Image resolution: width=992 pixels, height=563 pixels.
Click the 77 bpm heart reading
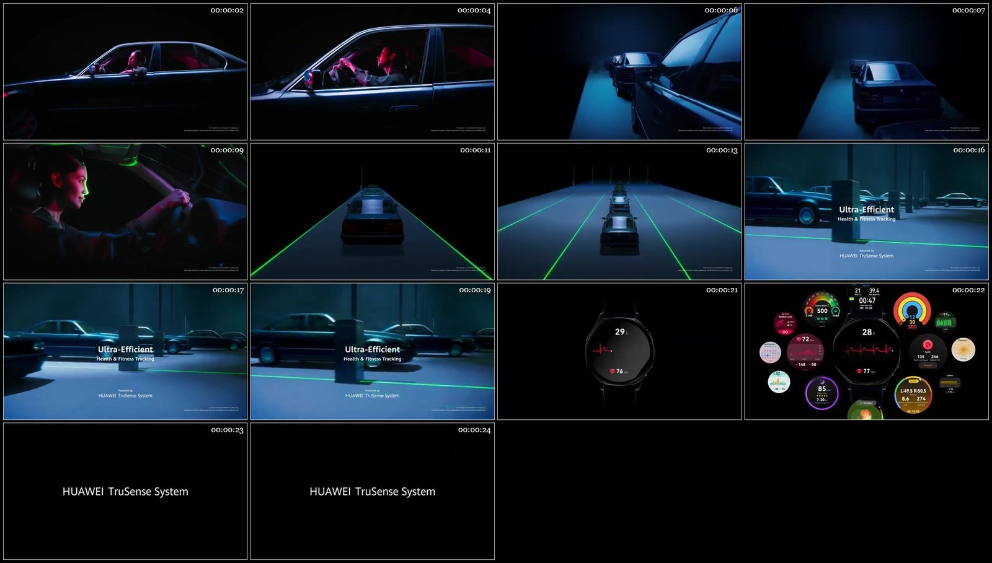click(866, 371)
